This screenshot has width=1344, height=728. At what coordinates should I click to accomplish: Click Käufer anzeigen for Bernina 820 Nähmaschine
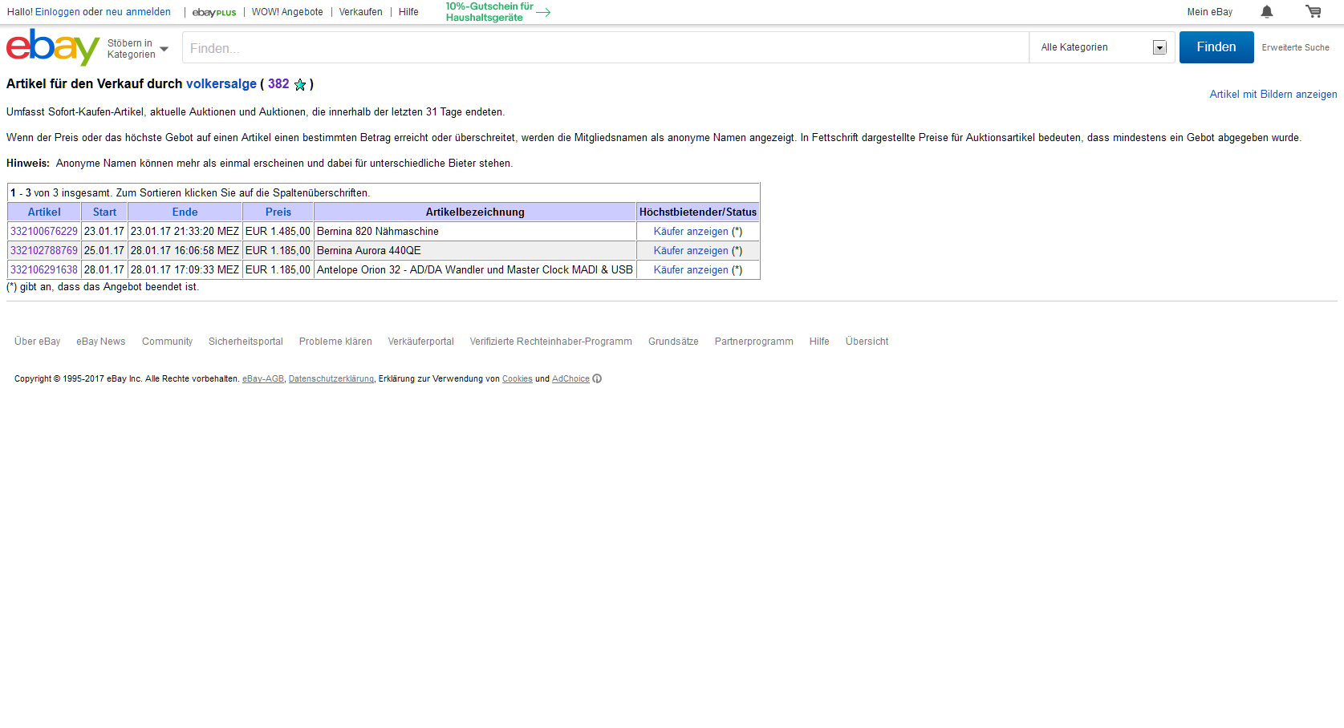(x=691, y=232)
